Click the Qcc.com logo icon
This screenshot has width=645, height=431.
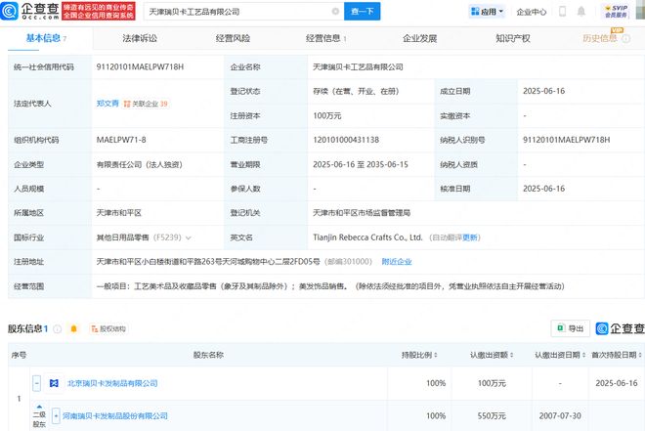[x=9, y=11]
